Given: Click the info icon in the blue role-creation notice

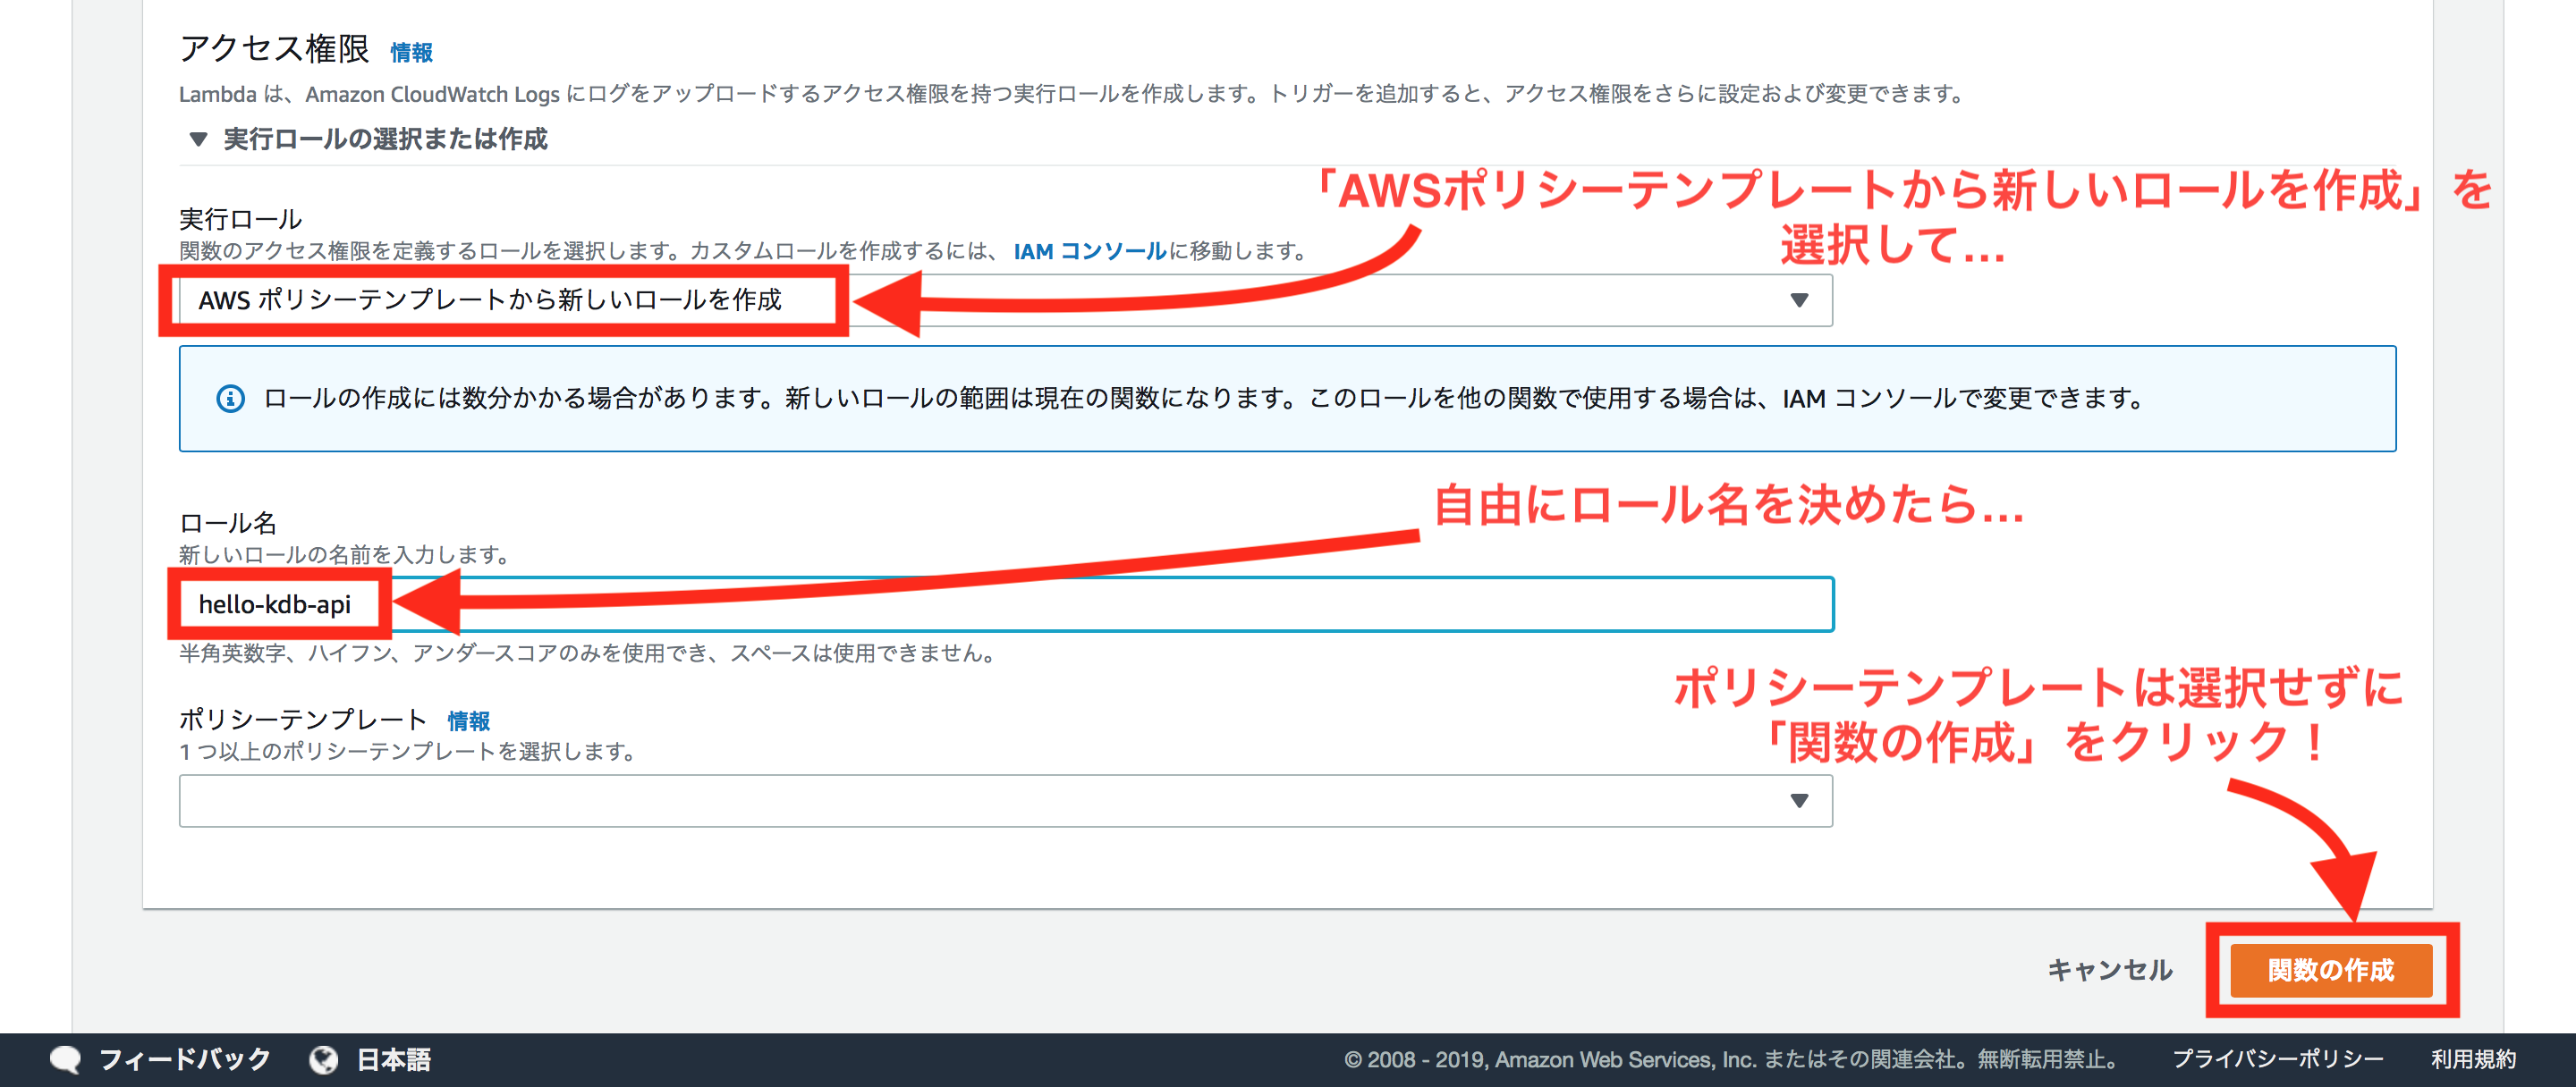Looking at the screenshot, I should pos(230,399).
